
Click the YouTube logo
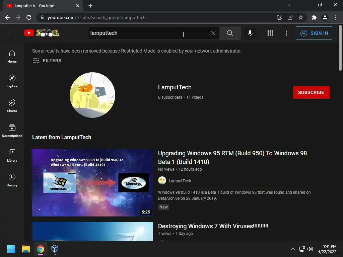click(x=42, y=33)
